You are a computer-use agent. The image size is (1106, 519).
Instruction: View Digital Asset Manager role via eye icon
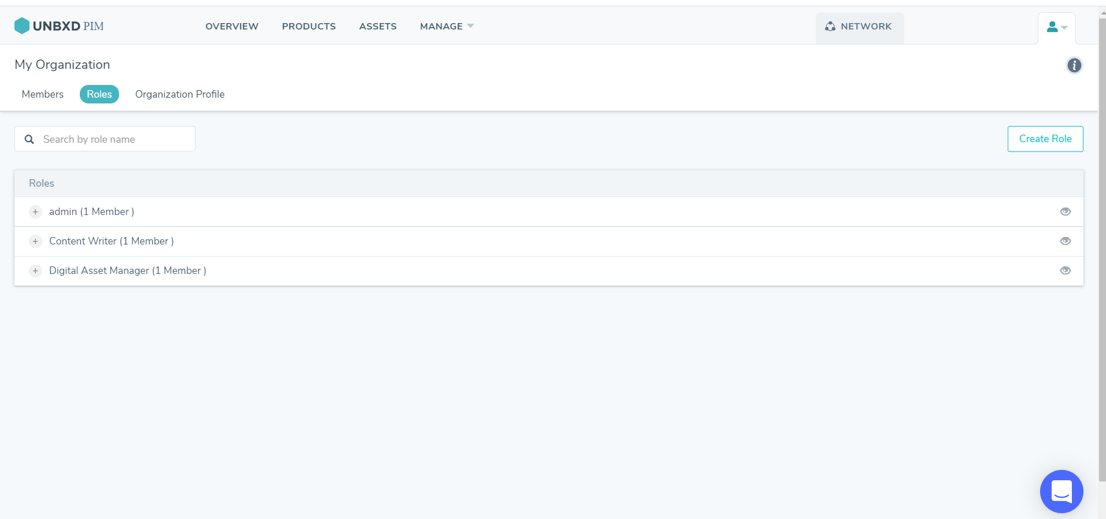click(1065, 270)
